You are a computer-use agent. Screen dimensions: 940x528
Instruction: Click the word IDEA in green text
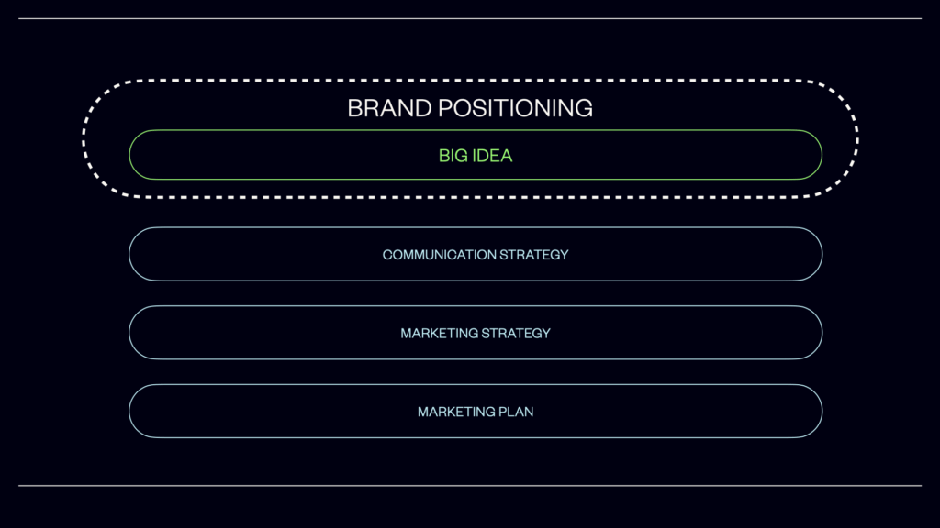493,156
